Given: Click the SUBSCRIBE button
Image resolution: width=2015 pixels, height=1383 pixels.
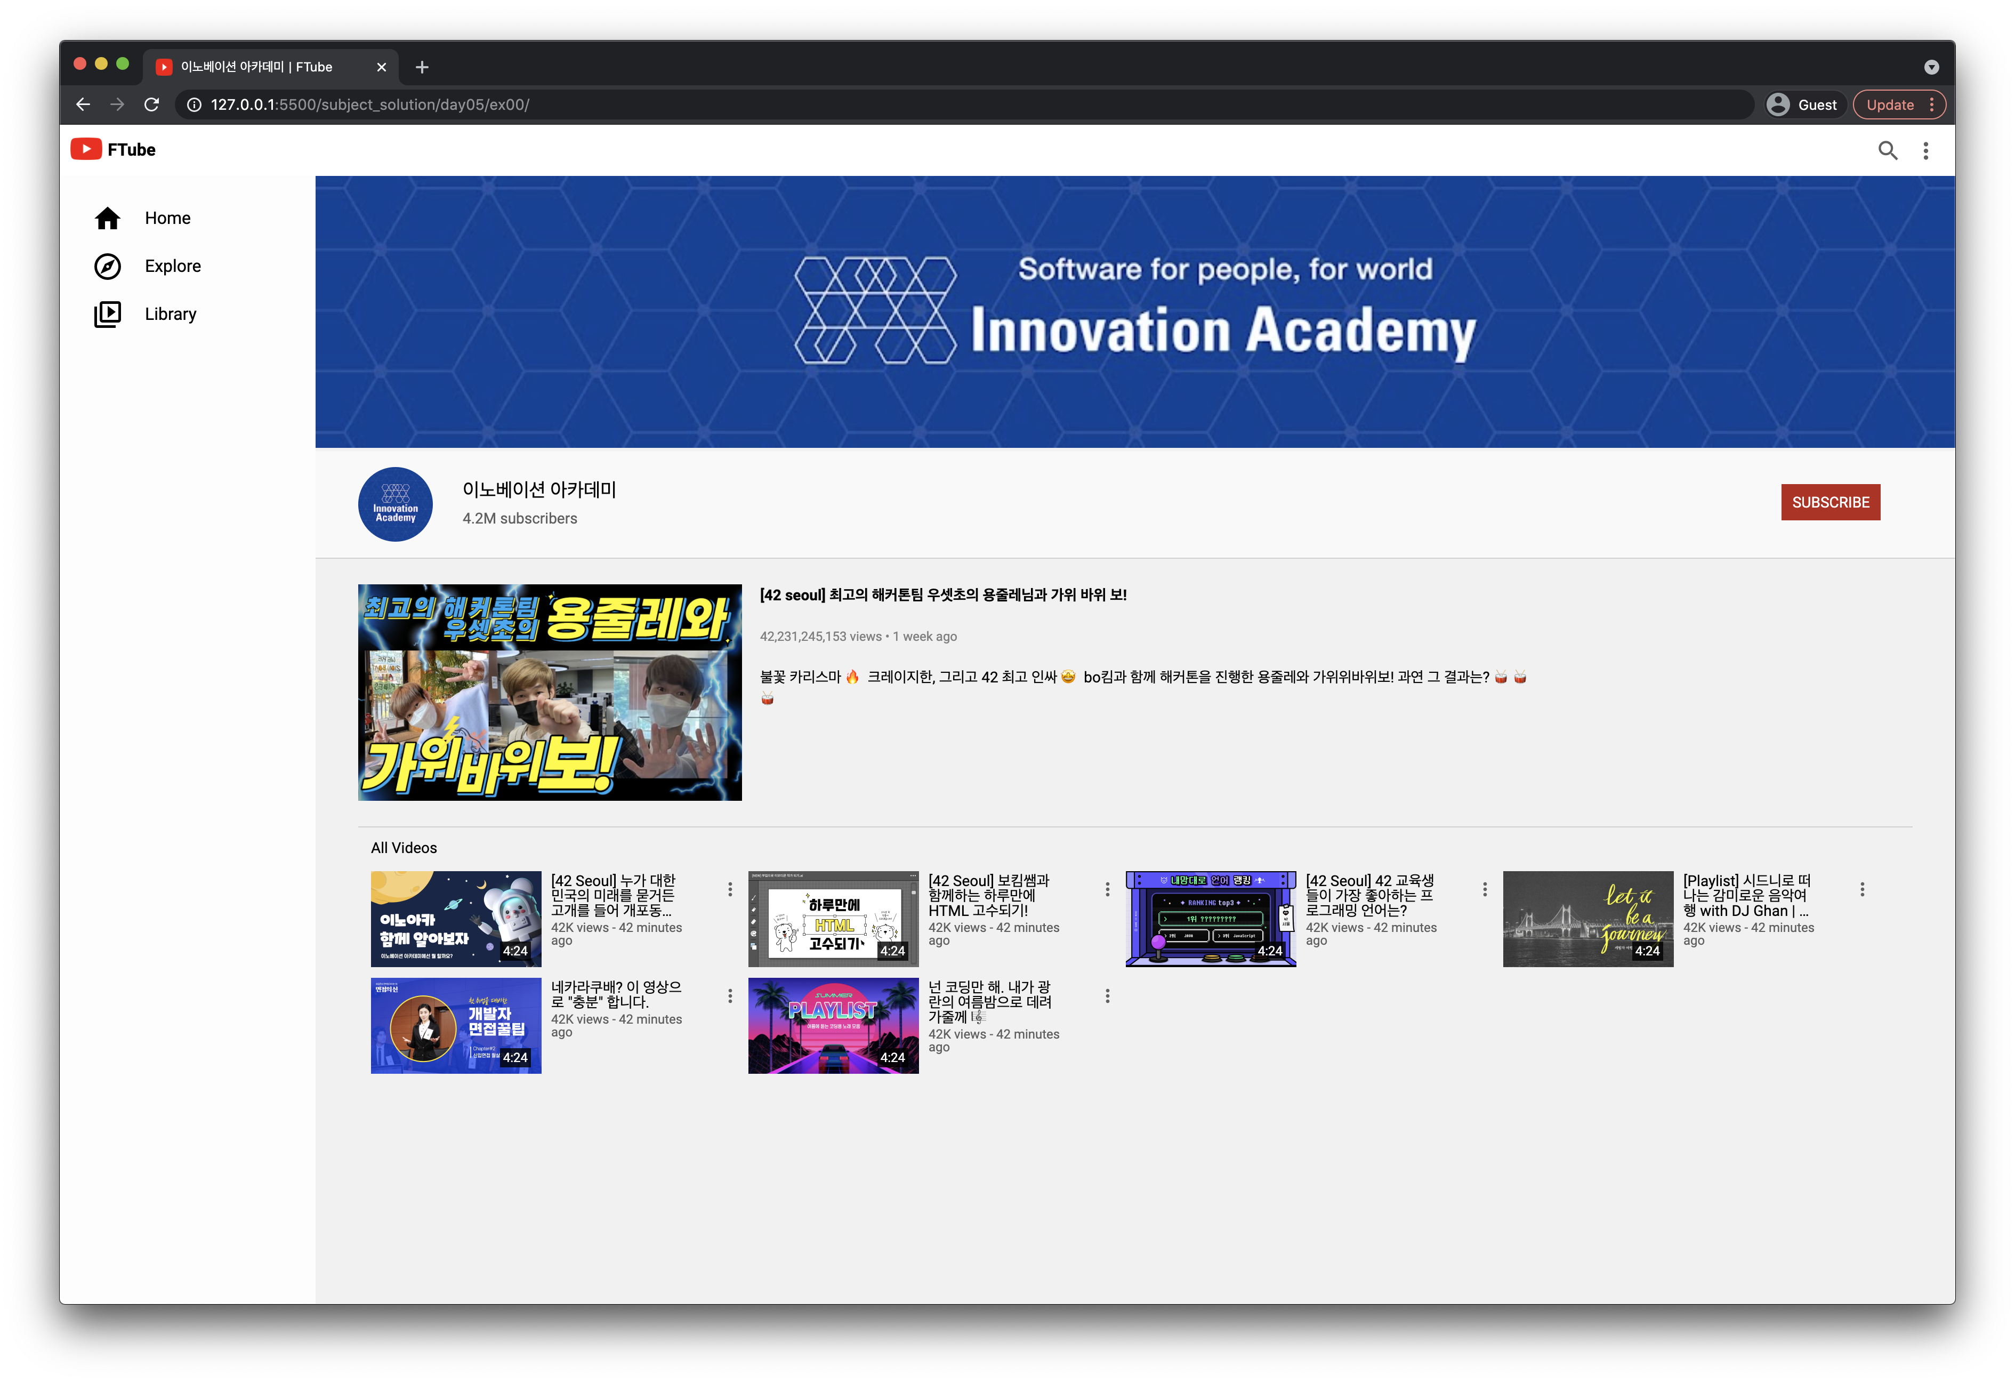Looking at the screenshot, I should (x=1829, y=502).
